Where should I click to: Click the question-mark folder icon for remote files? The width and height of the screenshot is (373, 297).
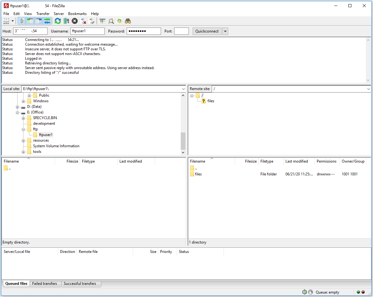click(204, 101)
